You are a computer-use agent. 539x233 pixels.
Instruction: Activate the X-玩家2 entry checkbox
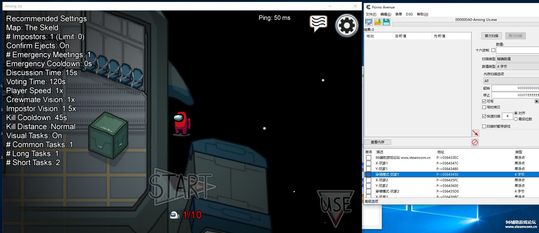[369, 180]
